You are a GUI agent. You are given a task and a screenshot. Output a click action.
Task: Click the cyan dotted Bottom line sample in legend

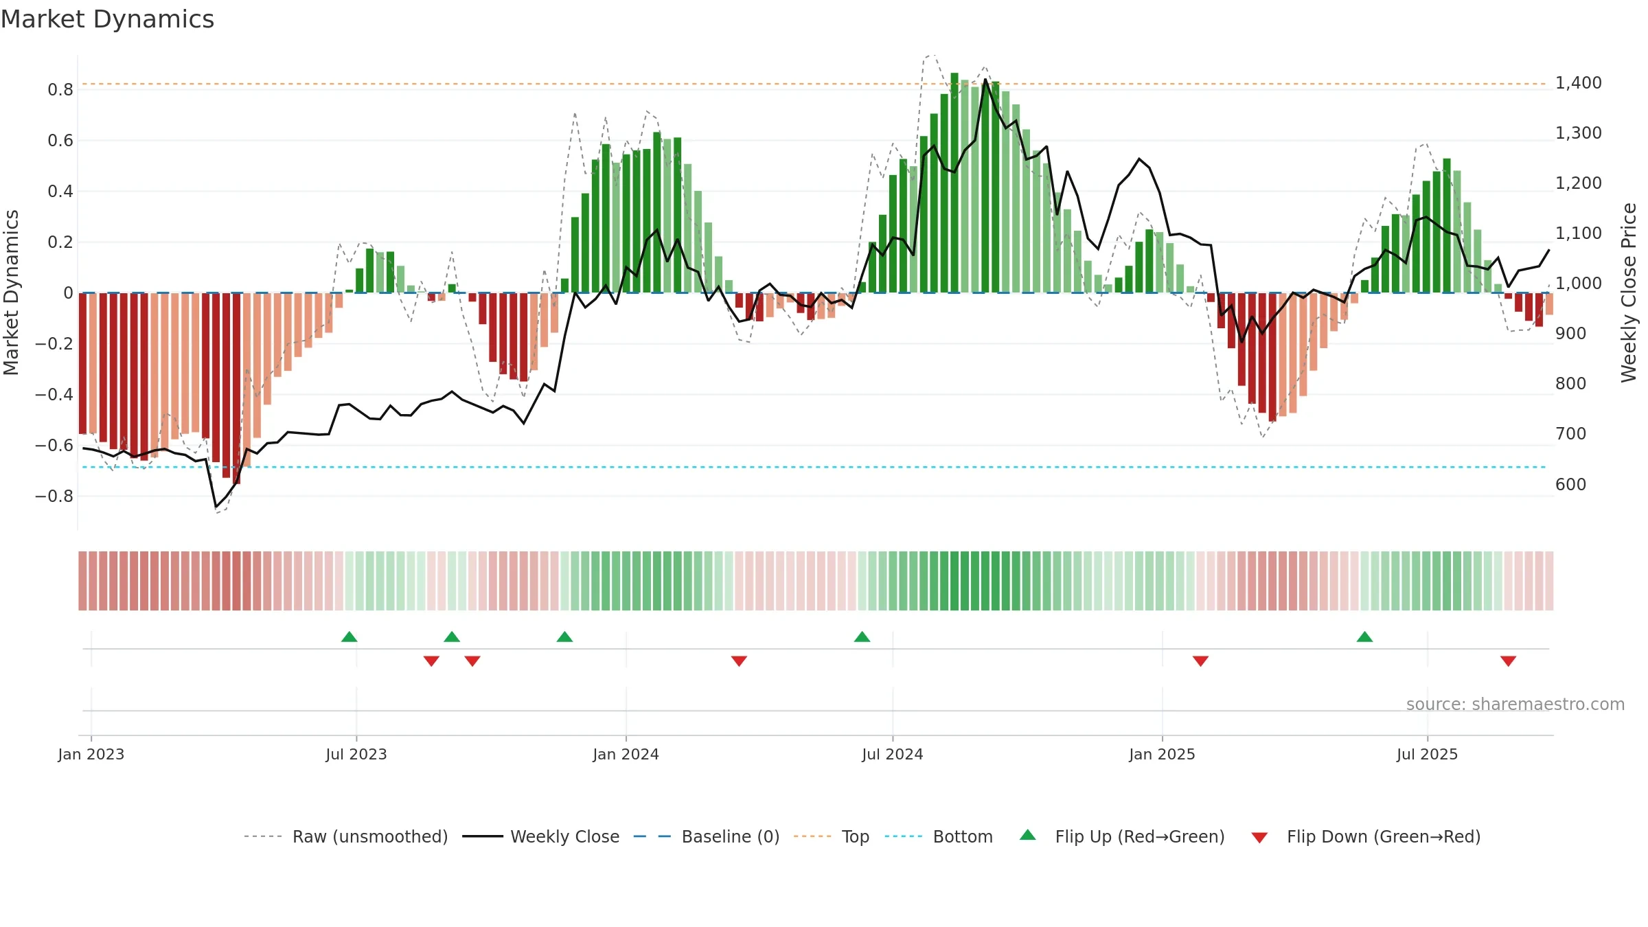coord(904,836)
